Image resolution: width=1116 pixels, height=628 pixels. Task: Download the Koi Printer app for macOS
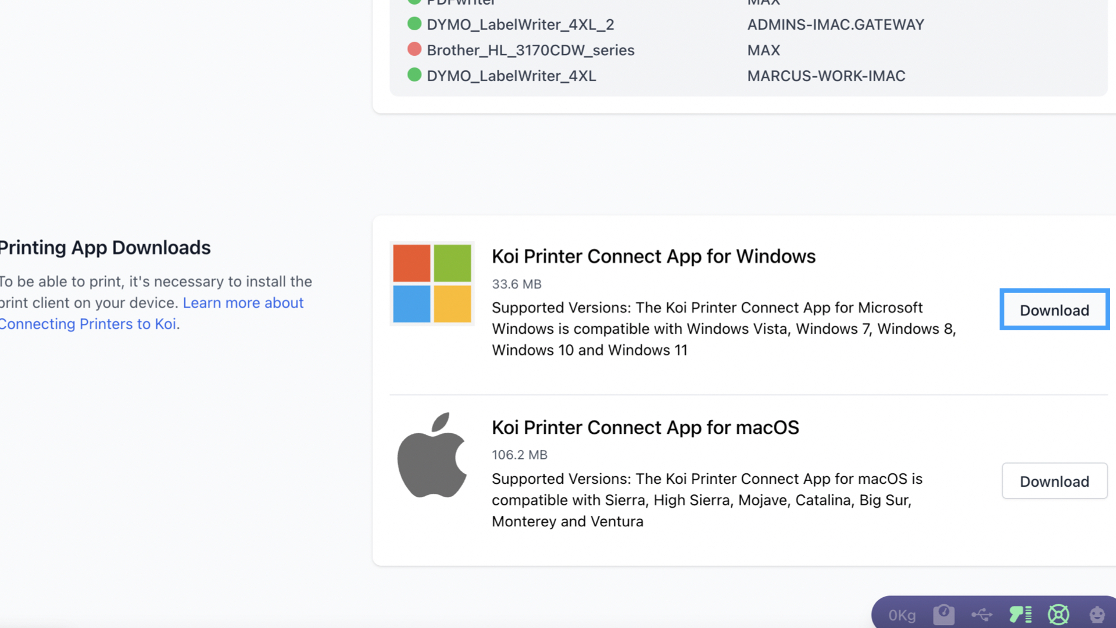point(1054,481)
